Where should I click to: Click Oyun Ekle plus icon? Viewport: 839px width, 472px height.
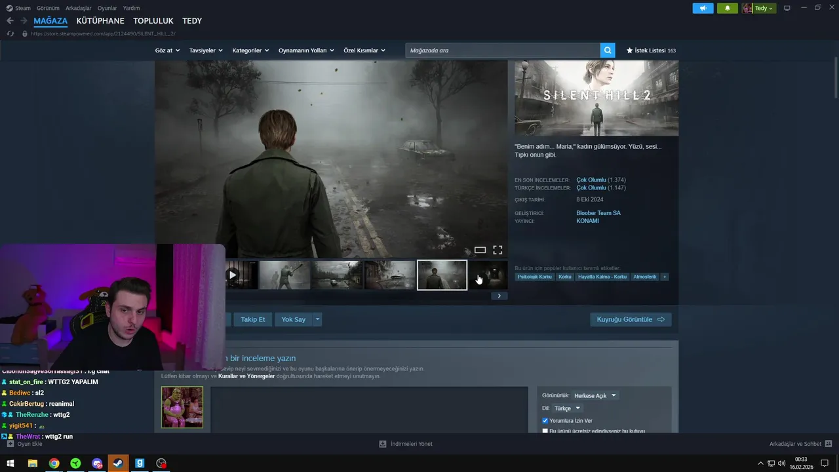click(10, 444)
